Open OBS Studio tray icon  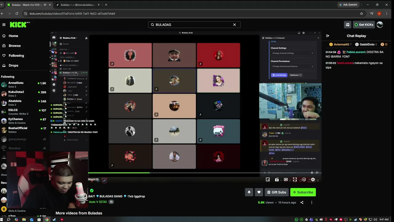(x=346, y=220)
